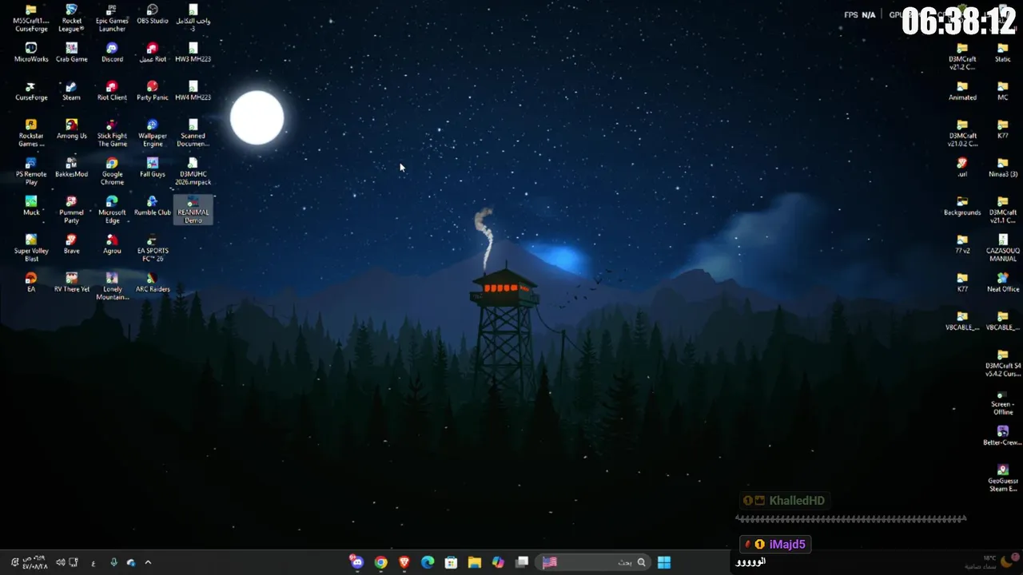Select the HW3 MH223 file
The width and height of the screenshot is (1023, 575).
tap(193, 53)
